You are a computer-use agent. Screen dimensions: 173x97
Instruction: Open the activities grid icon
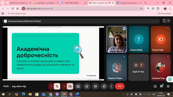(168, 86)
